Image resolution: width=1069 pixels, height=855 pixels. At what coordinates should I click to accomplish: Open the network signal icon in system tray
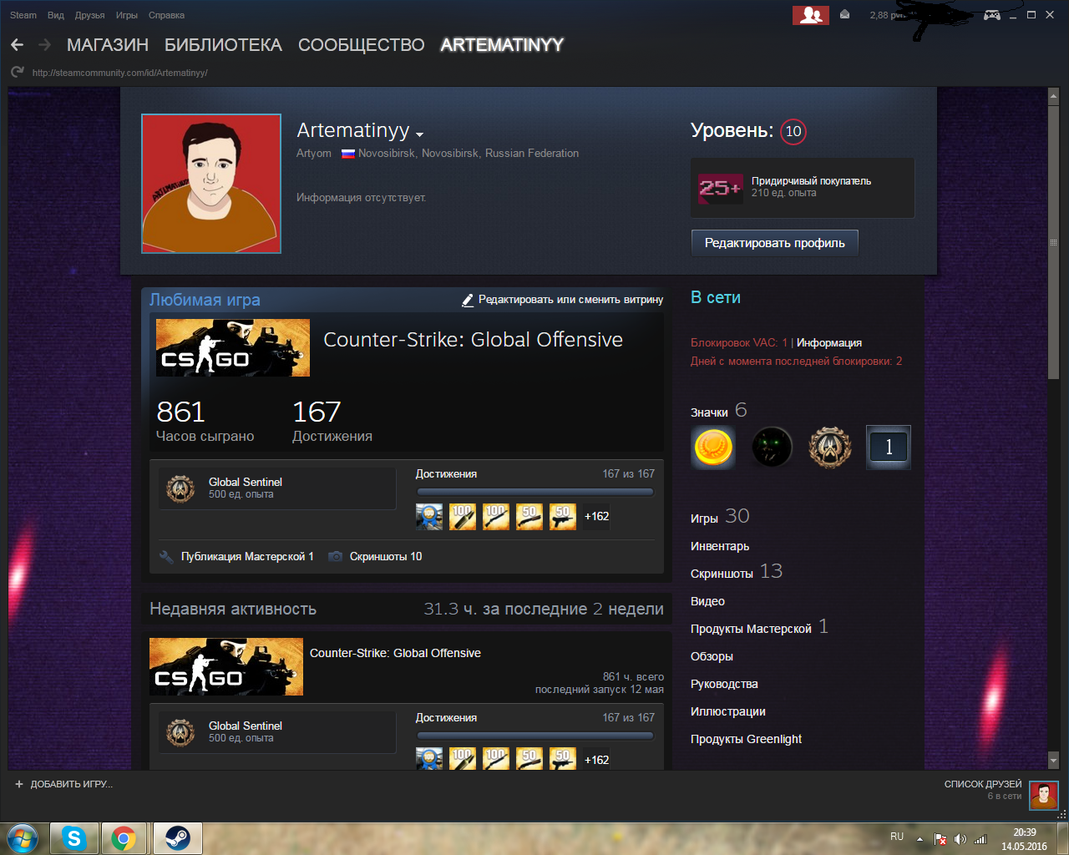pyautogui.click(x=980, y=838)
